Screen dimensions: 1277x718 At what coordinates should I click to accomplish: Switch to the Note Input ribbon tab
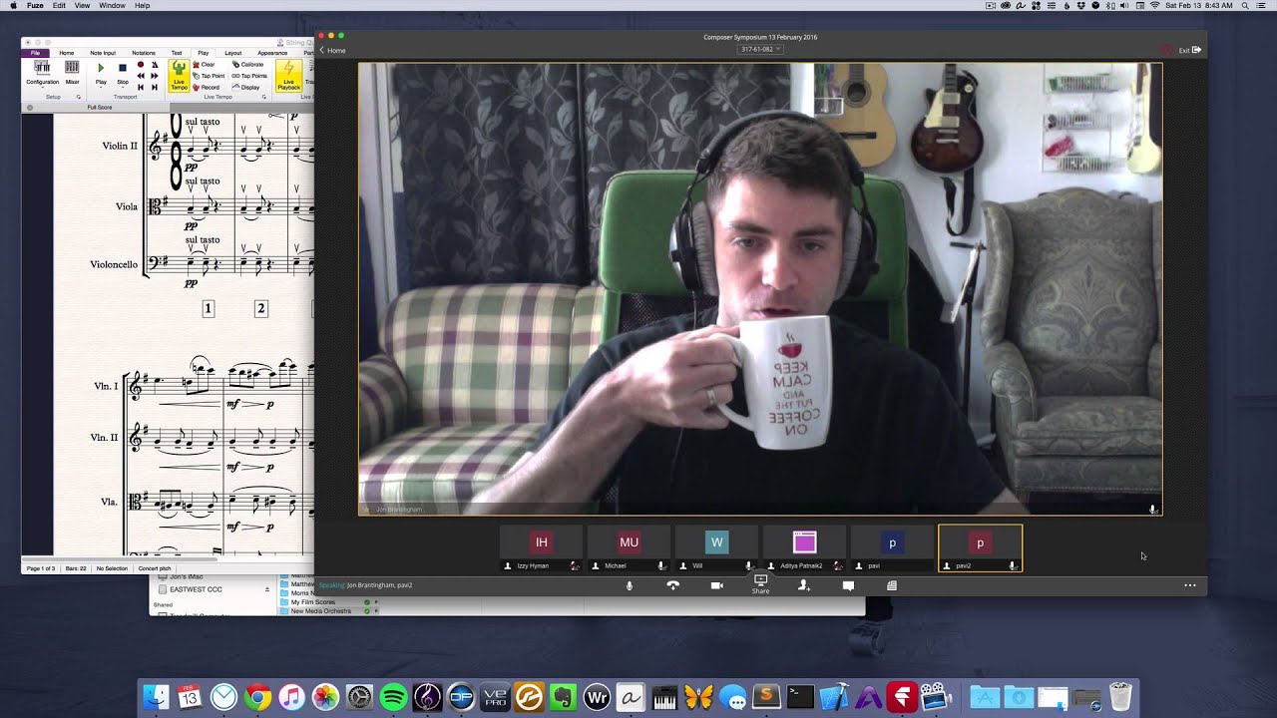tap(103, 53)
